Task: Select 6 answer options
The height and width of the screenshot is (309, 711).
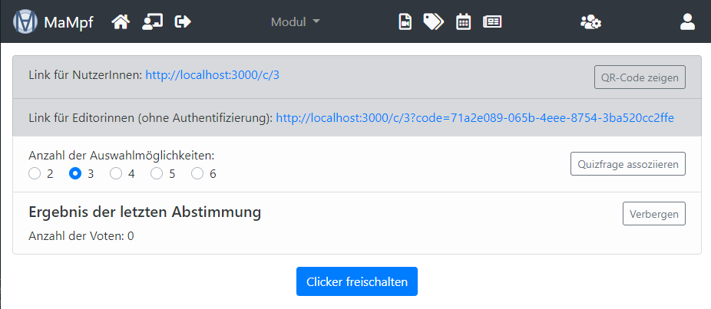Action: (x=197, y=174)
